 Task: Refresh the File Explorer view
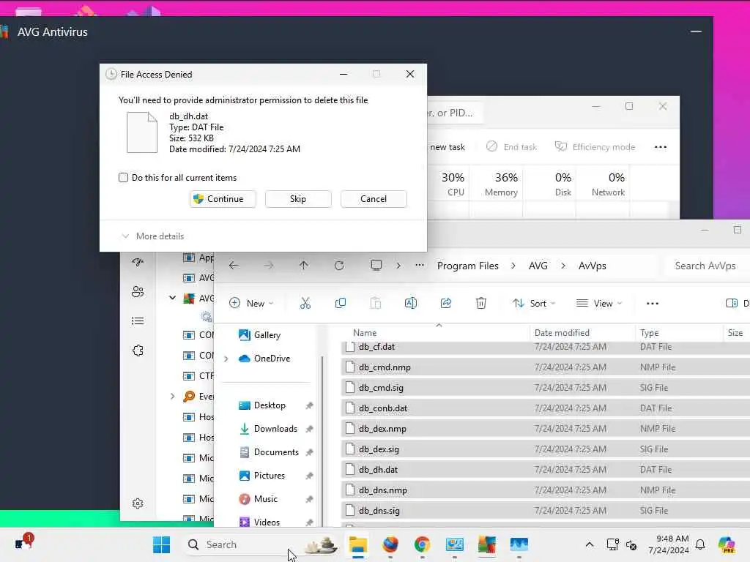pos(339,266)
